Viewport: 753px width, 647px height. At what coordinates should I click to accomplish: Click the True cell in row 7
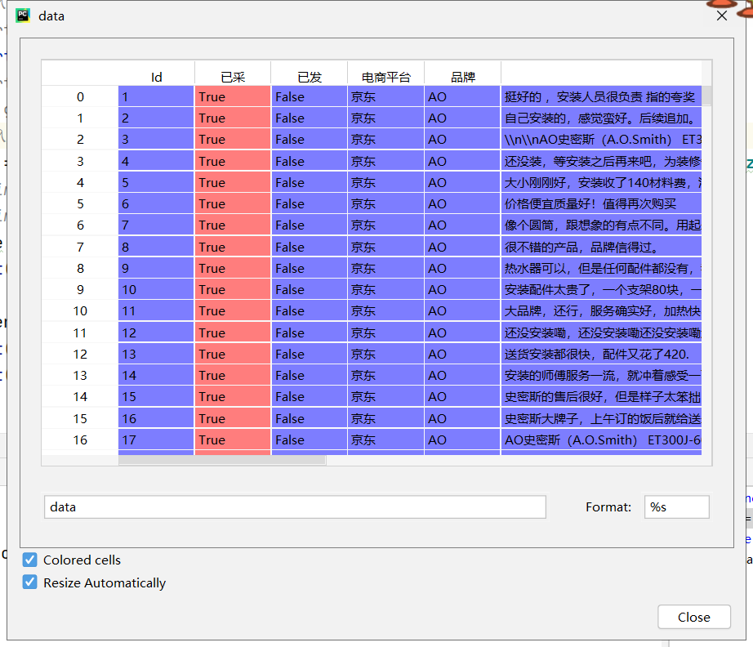(233, 247)
